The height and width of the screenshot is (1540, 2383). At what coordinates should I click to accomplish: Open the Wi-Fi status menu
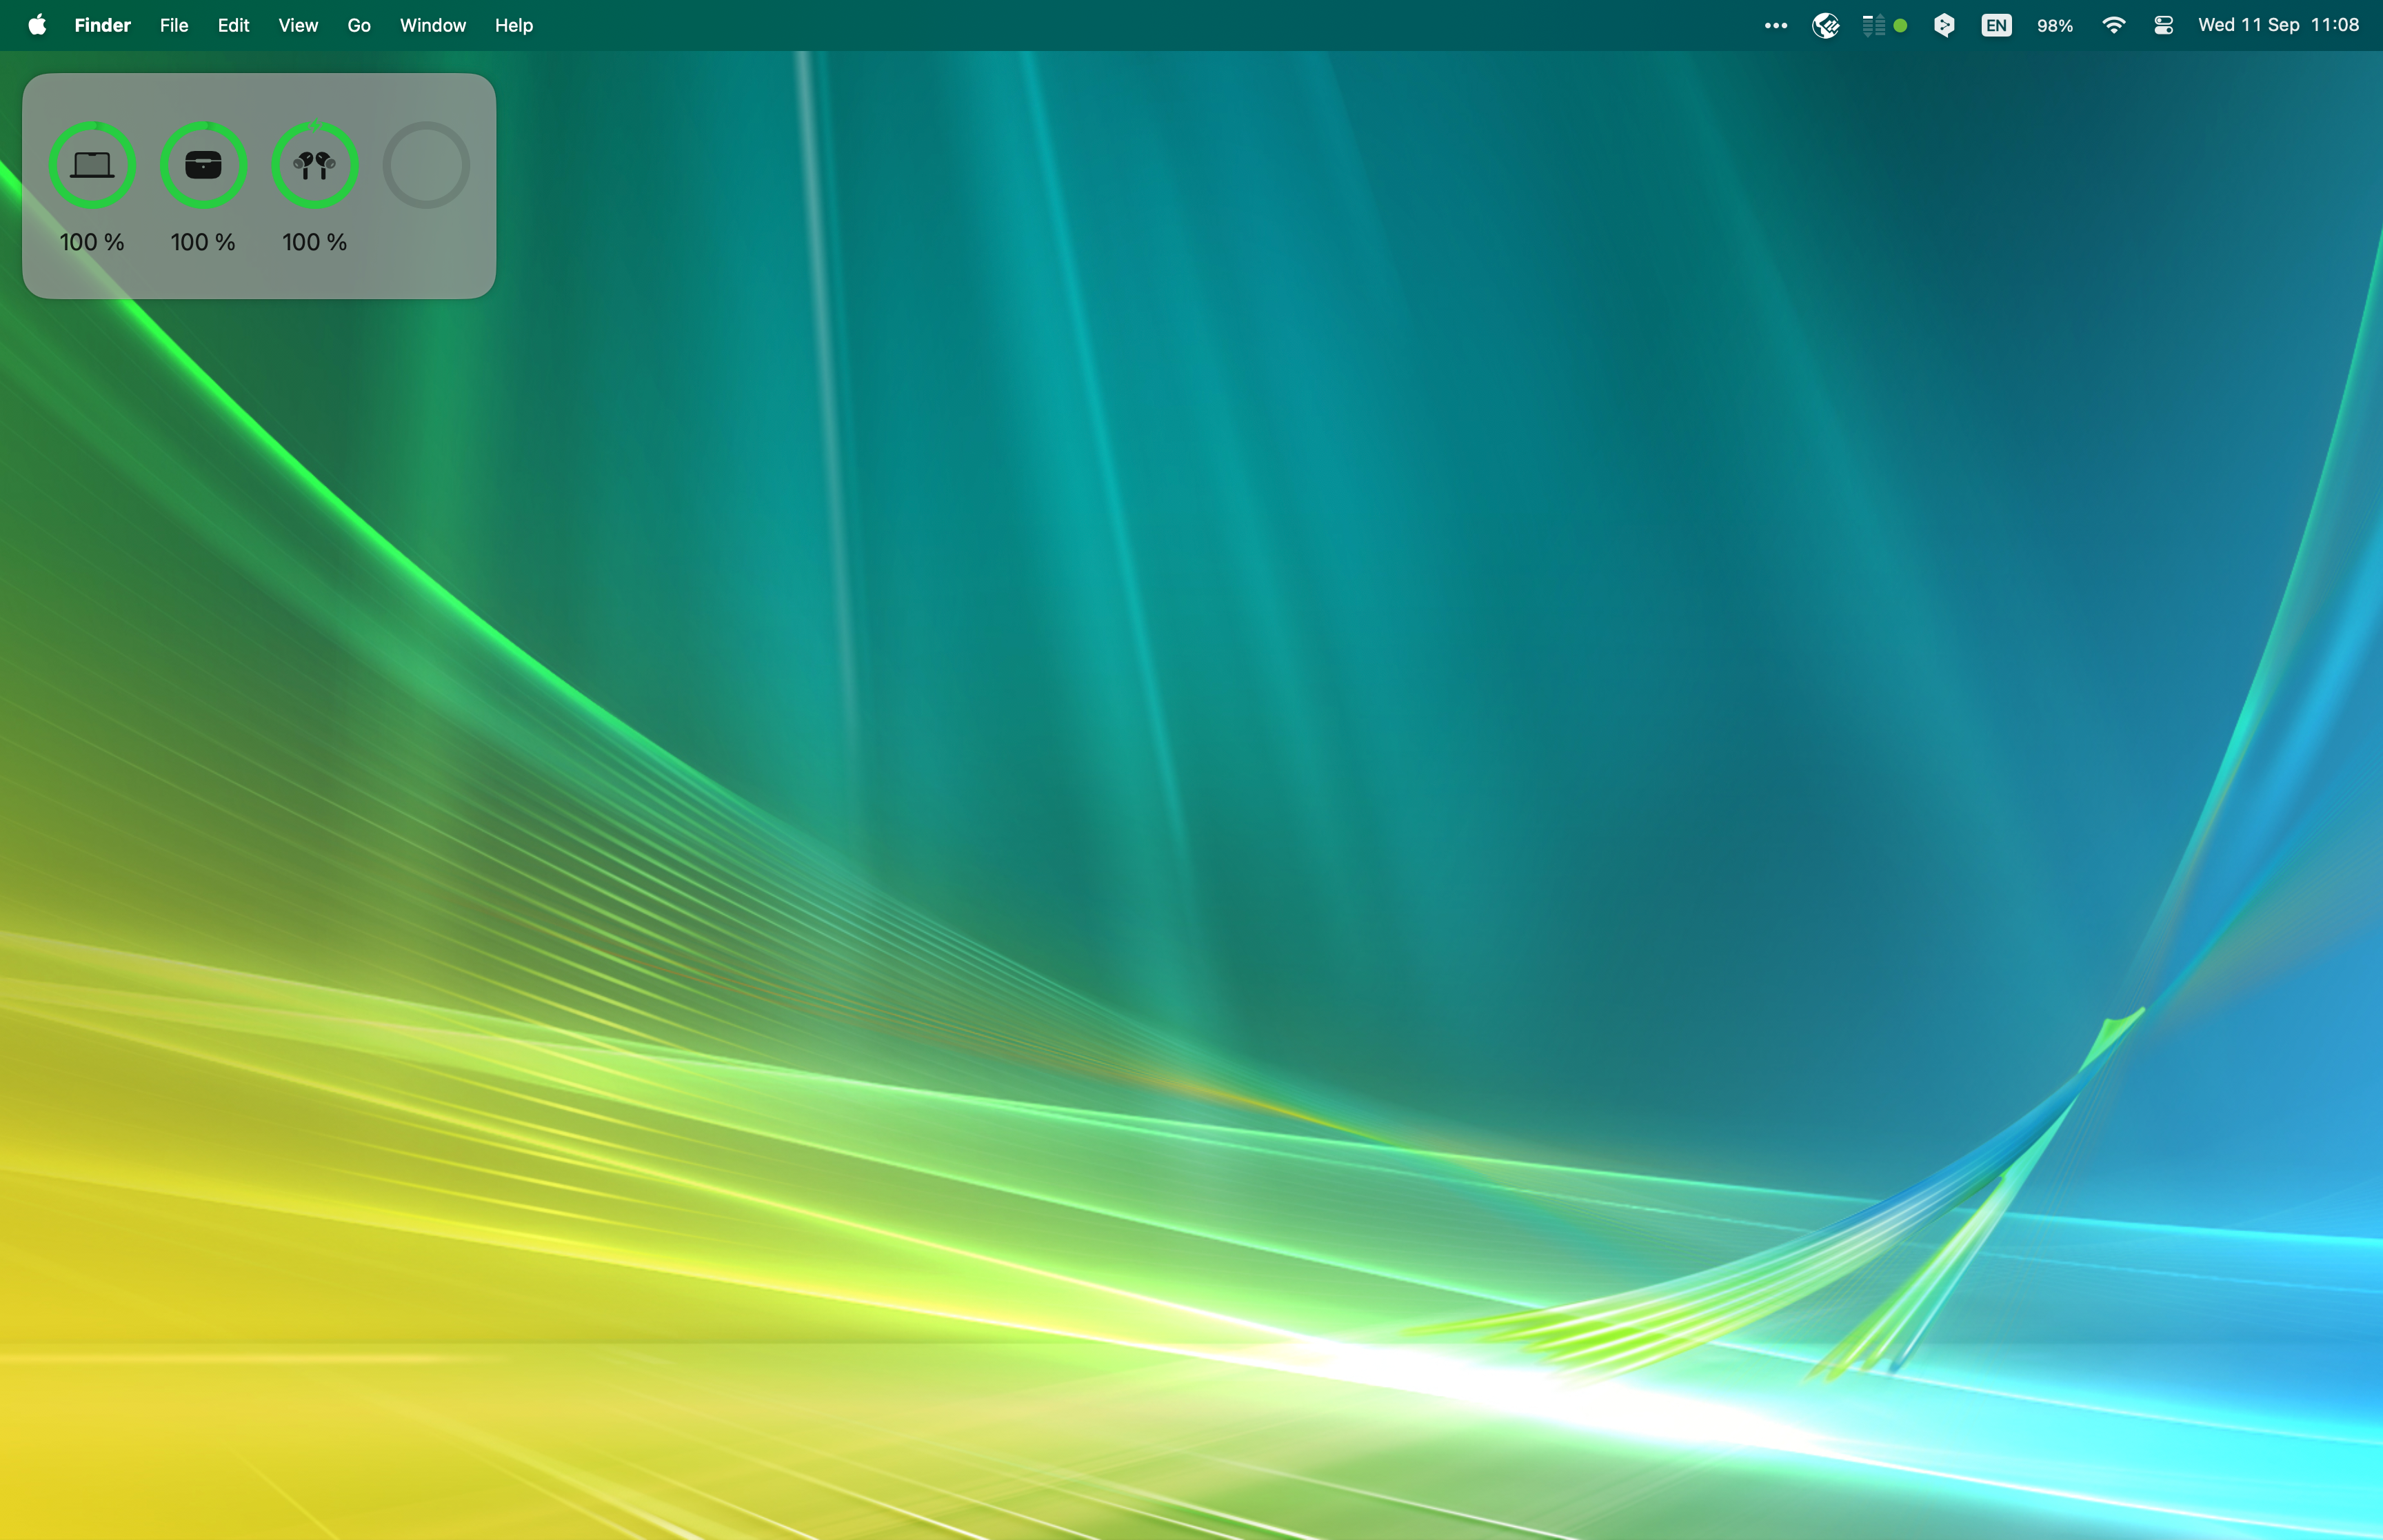(x=2113, y=26)
